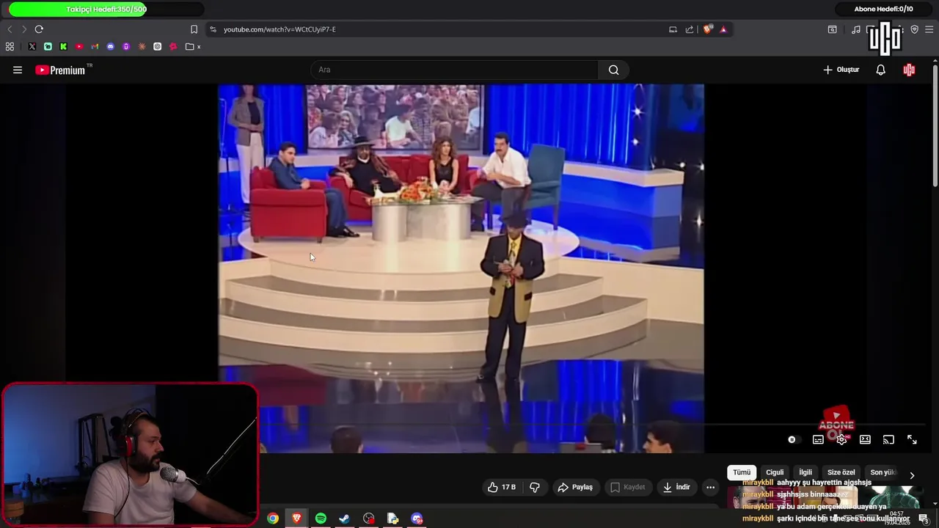The height and width of the screenshot is (528, 939).
Task: Toggle subtitles in the video player
Action: click(x=818, y=439)
